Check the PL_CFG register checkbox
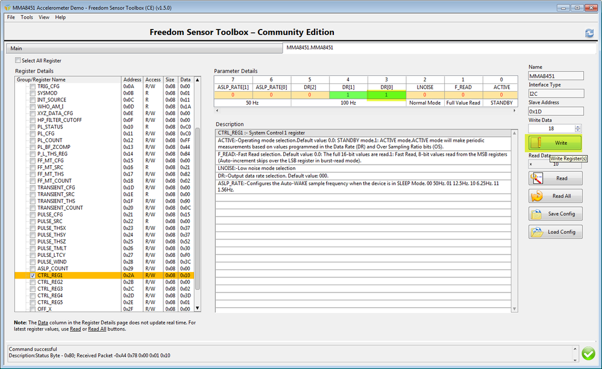 [x=33, y=134]
